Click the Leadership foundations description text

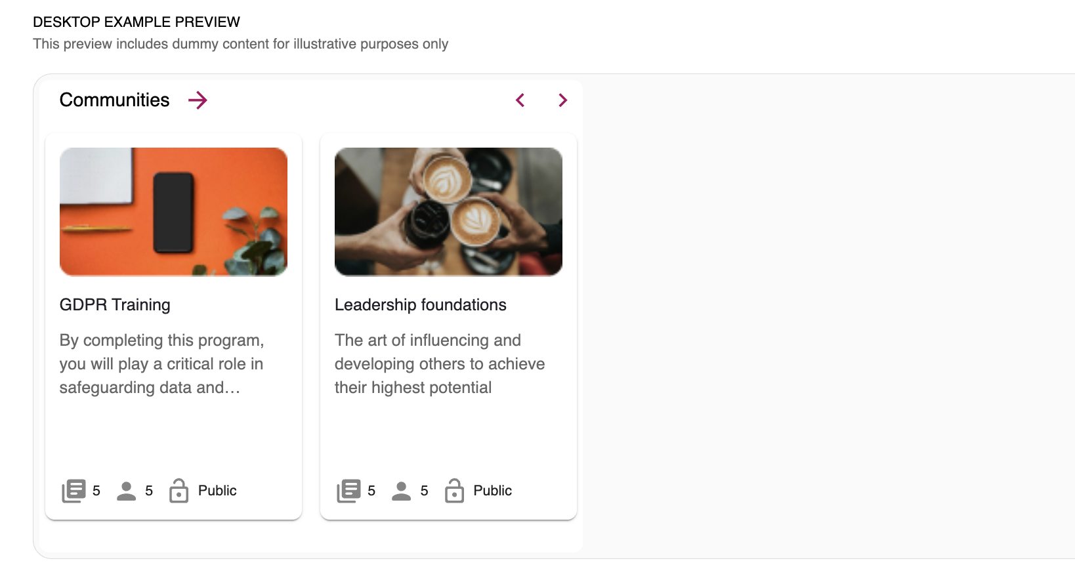point(439,364)
